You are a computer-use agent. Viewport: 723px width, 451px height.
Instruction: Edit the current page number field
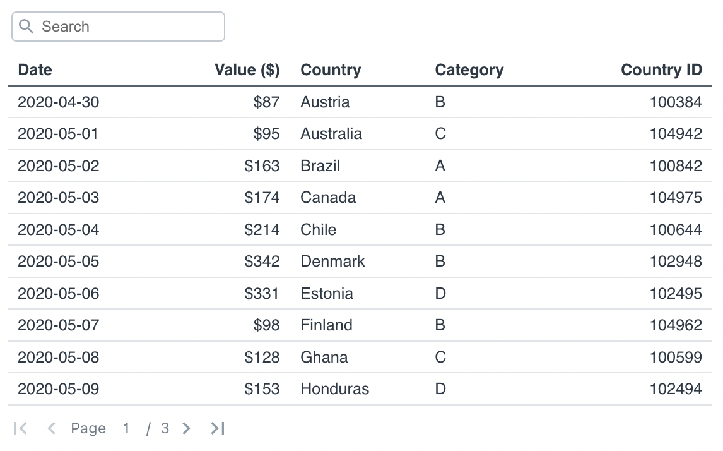point(127,428)
